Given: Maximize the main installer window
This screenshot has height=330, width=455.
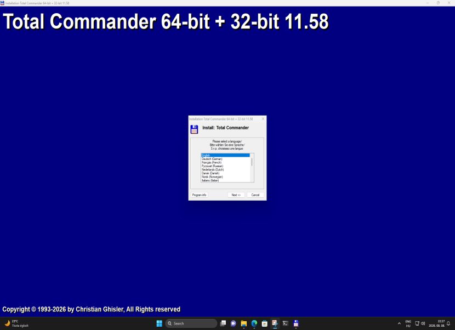Looking at the screenshot, I should pyautogui.click(x=438, y=3).
